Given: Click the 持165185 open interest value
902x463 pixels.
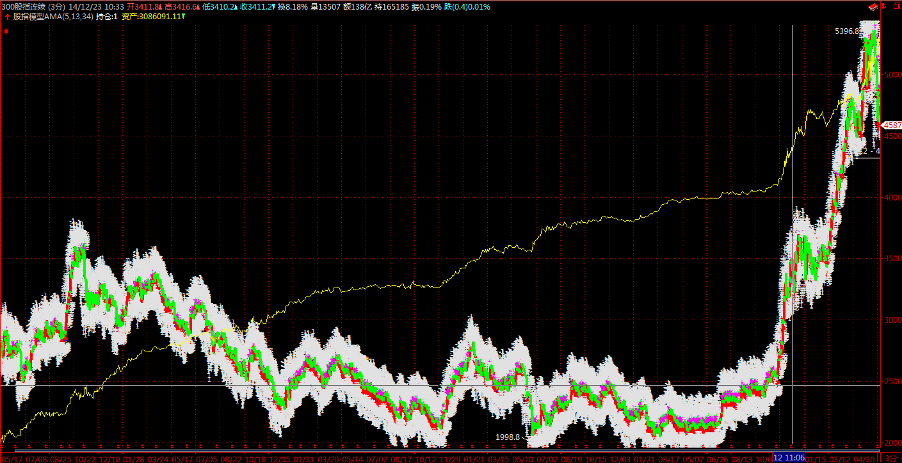Looking at the screenshot, I should pos(391,6).
